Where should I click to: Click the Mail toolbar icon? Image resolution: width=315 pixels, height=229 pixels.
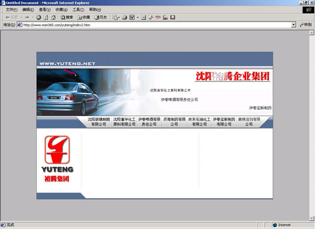point(116,17)
